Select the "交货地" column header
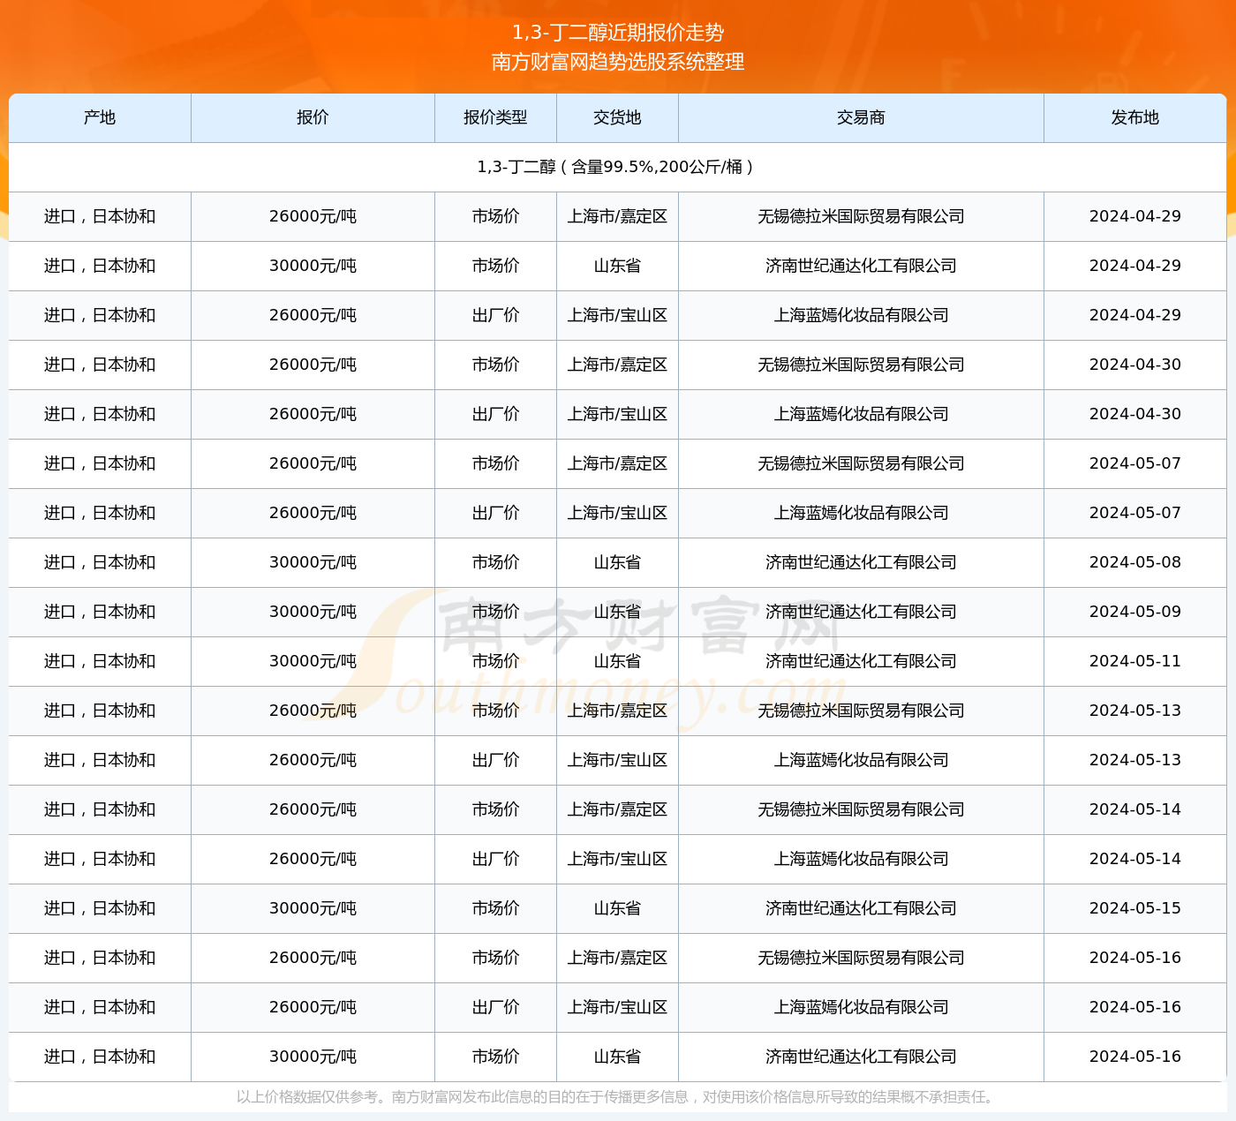1236x1121 pixels. pos(617,117)
